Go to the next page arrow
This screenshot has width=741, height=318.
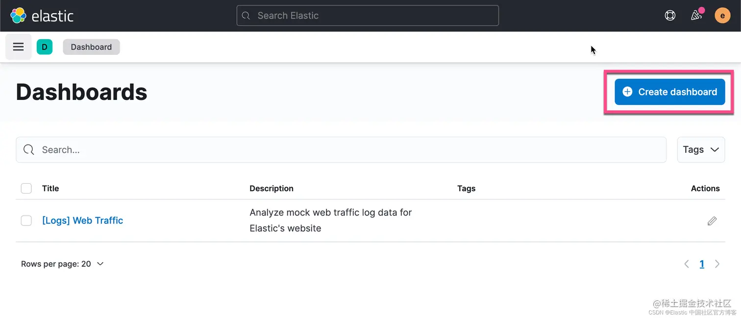click(717, 264)
